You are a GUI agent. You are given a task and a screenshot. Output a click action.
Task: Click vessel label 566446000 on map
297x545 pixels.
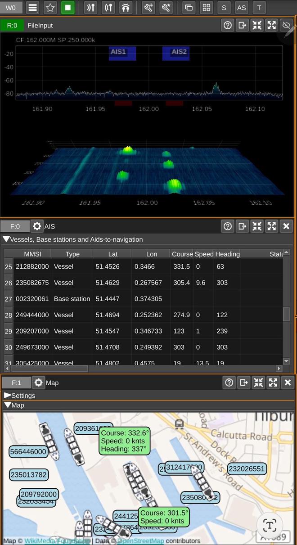point(29,452)
